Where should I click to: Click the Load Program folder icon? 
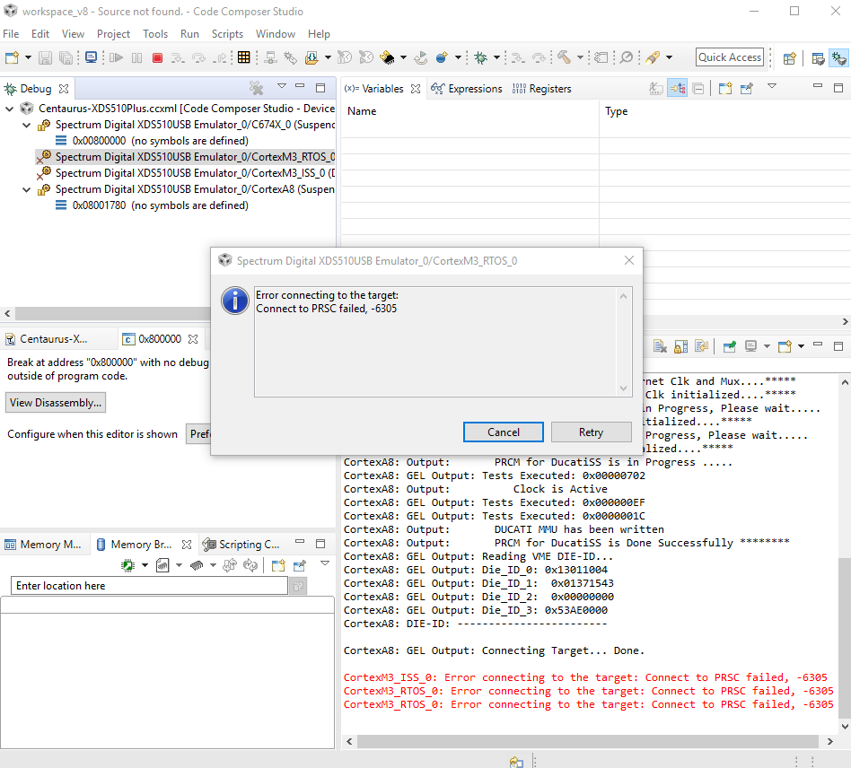tap(311, 57)
